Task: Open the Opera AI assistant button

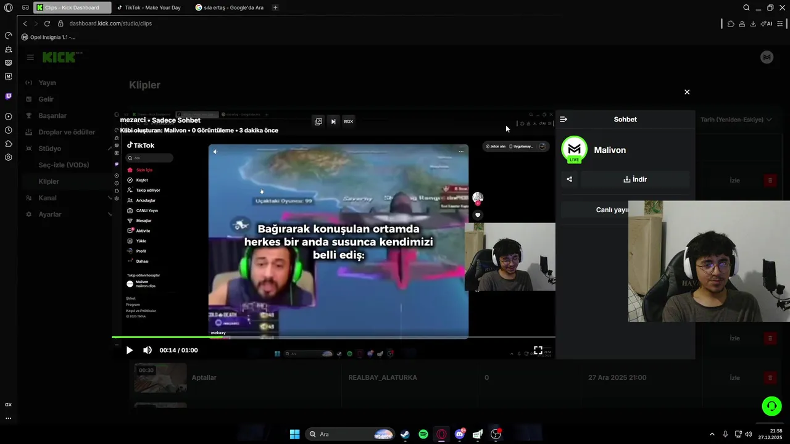Action: pyautogui.click(x=767, y=23)
